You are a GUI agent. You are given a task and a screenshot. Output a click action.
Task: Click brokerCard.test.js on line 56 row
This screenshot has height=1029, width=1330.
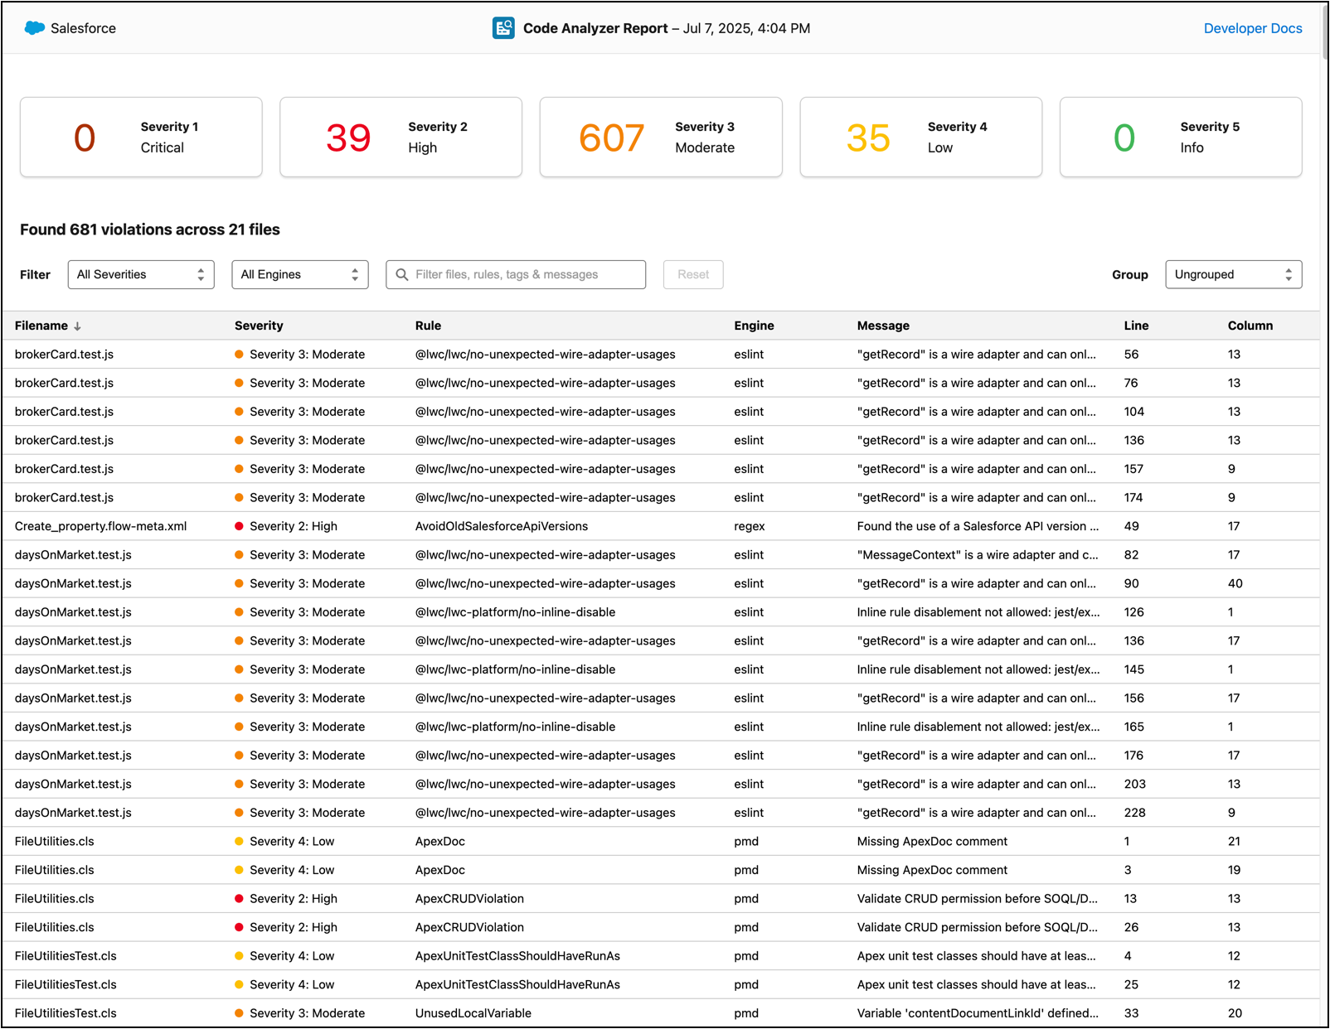coord(64,354)
